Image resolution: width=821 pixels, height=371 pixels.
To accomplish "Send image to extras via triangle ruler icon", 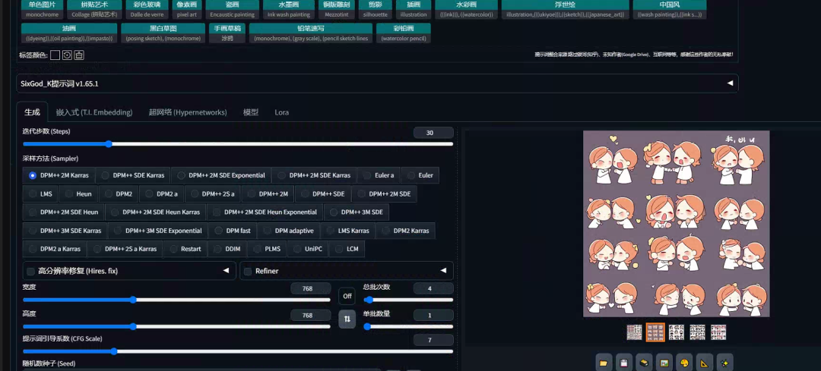I will tap(704, 363).
